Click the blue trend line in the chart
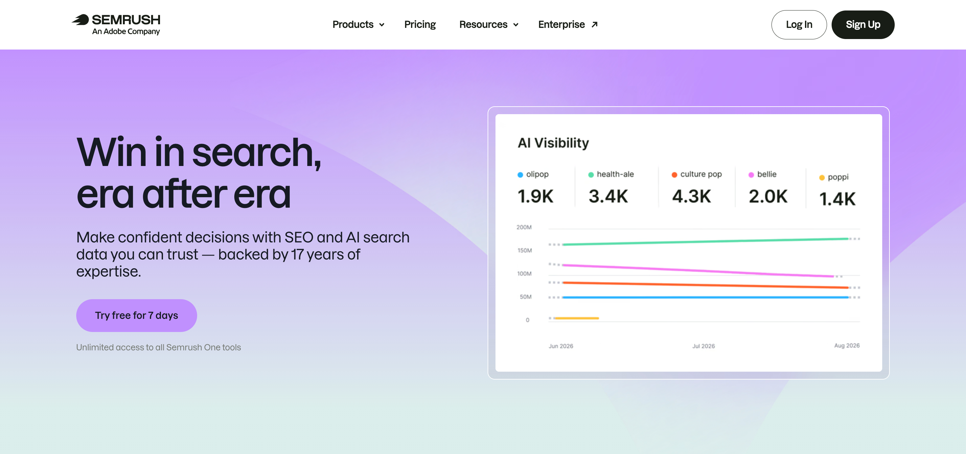 coord(705,298)
